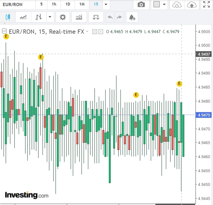Screen dimensions: 213x205
Task: Open chart settings gear in toolbar
Action: pos(63,17)
